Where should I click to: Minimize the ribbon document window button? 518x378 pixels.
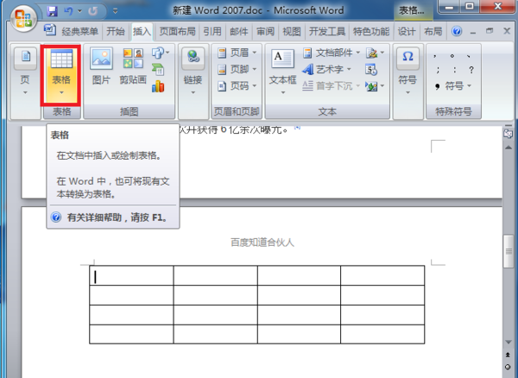tap(473, 32)
